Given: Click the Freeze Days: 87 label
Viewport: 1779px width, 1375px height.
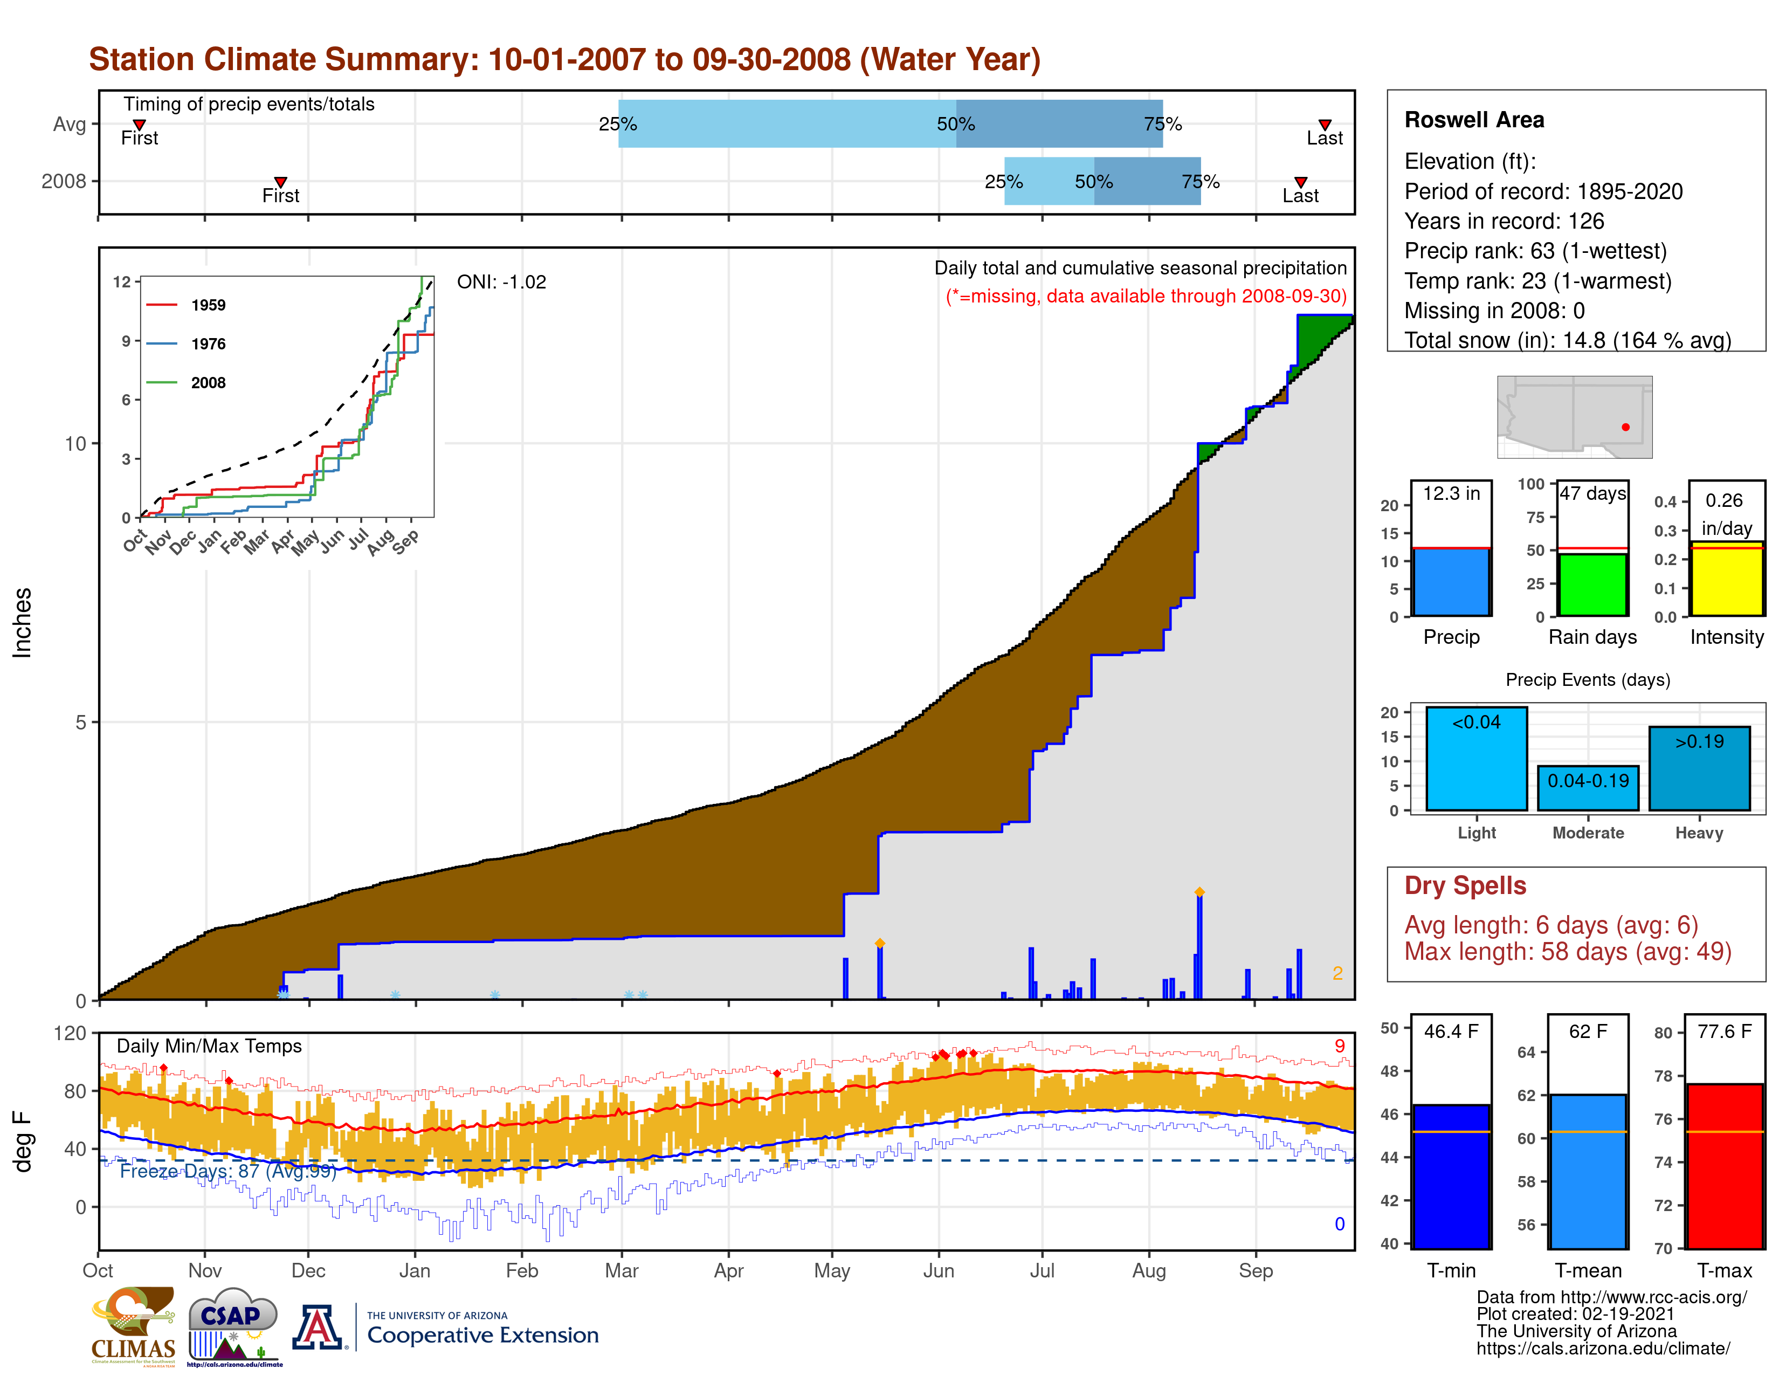Looking at the screenshot, I should (x=228, y=1171).
